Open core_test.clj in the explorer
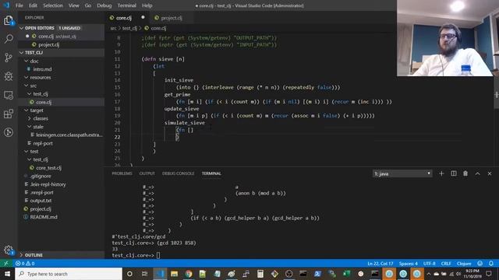Viewport: 499px width, 280px height. pos(48,168)
